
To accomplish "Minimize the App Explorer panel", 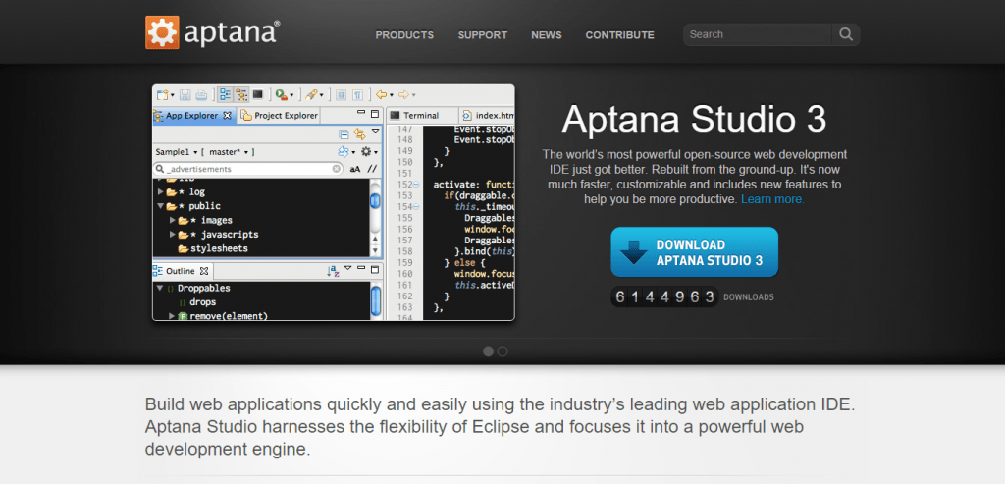I will [x=361, y=114].
